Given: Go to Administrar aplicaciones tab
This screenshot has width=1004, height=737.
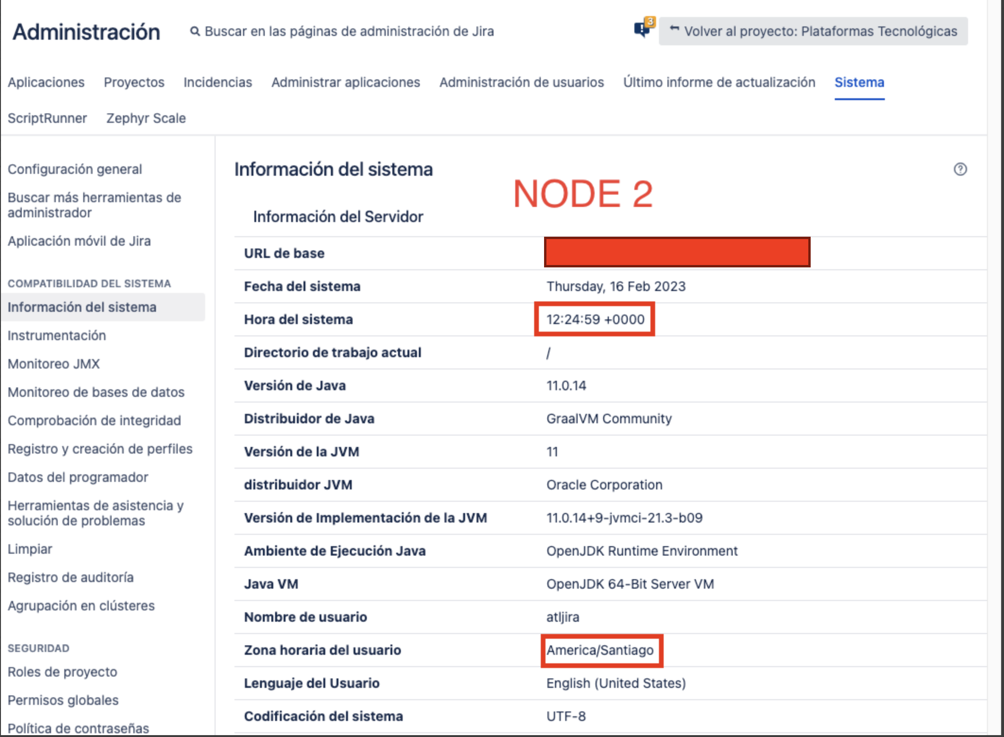Looking at the screenshot, I should point(346,82).
